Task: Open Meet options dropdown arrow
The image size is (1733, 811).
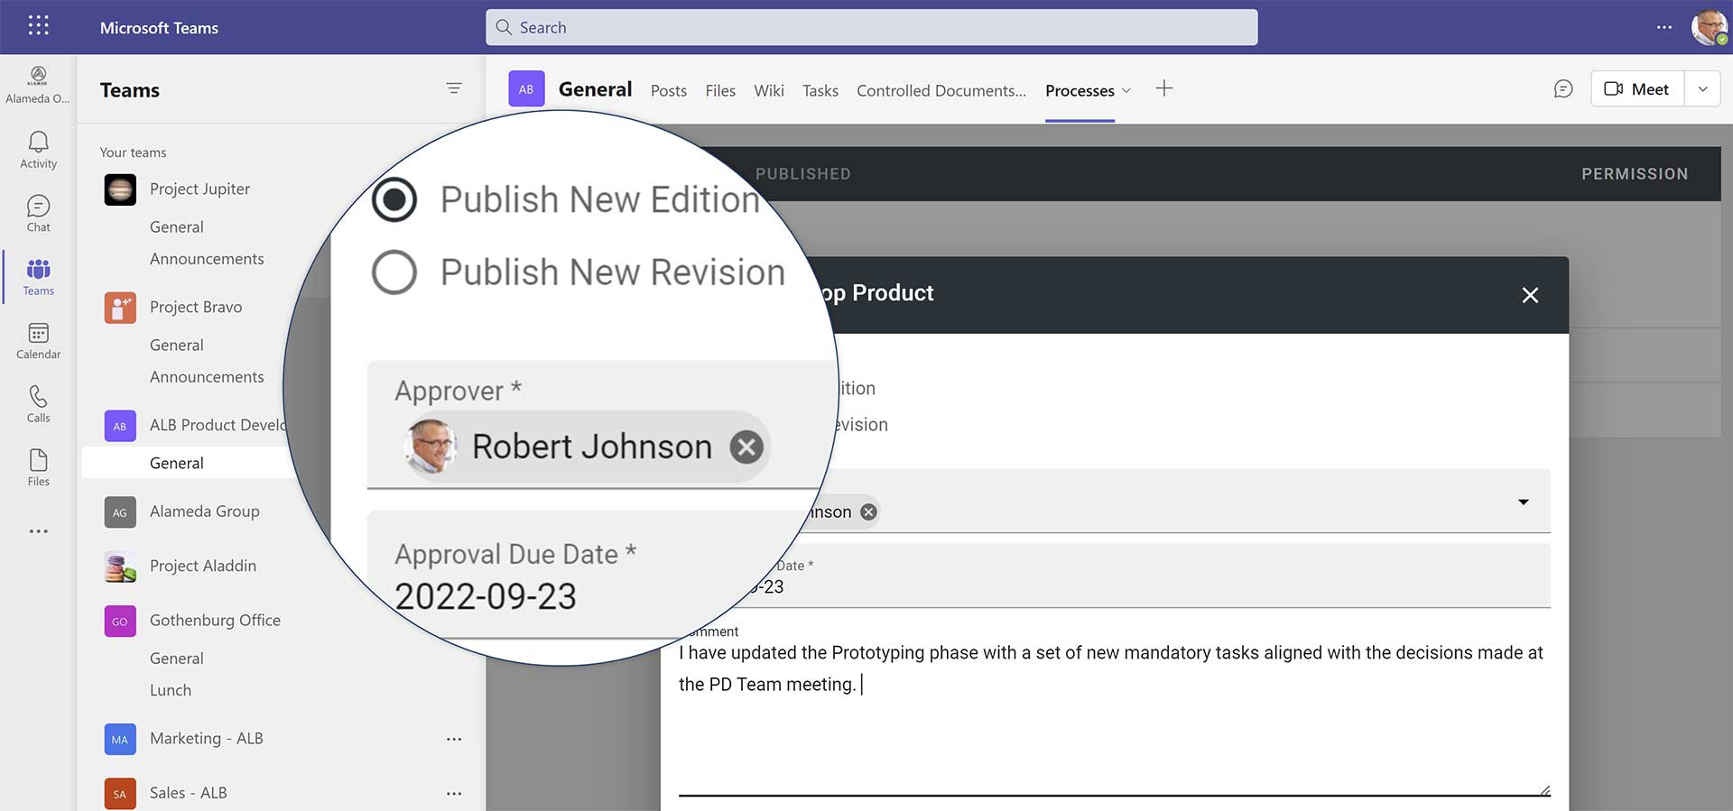Action: tap(1702, 89)
